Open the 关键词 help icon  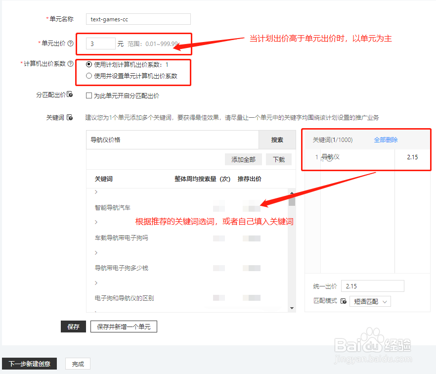[x=69, y=117]
